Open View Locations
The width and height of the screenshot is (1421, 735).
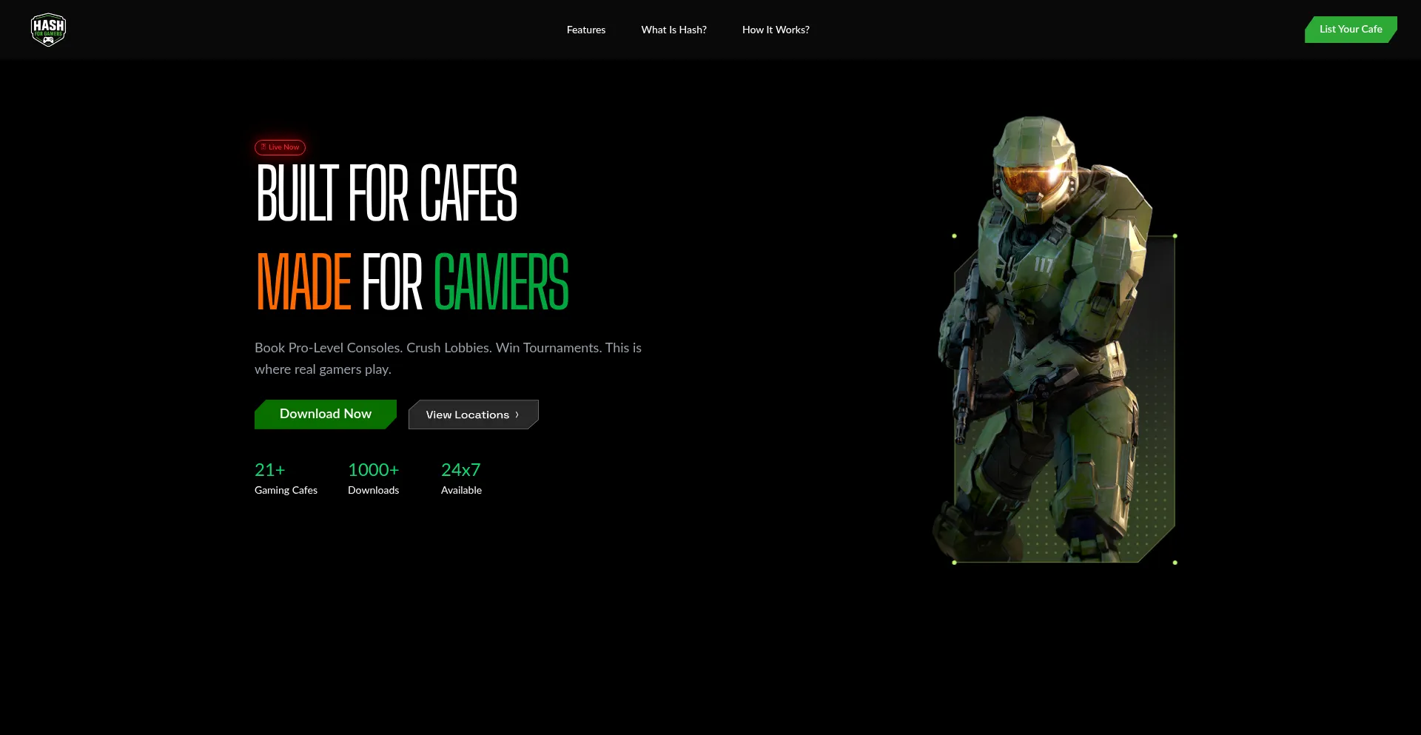pyautogui.click(x=467, y=415)
